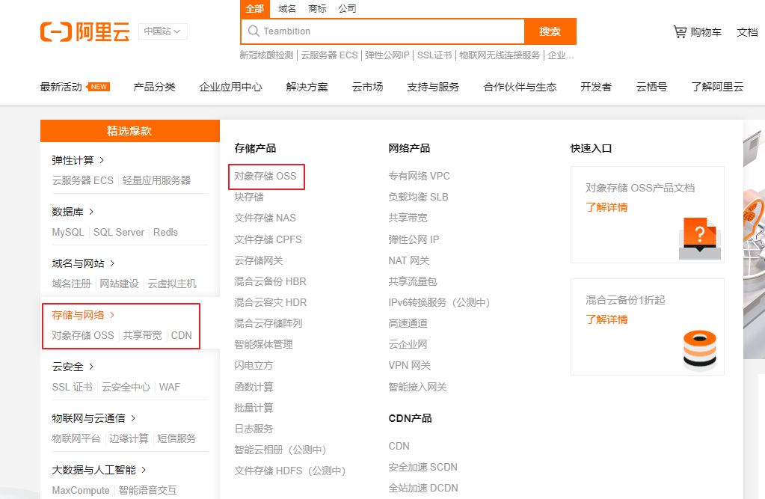Open 开发者 navigation item
765x499 pixels.
[596, 87]
